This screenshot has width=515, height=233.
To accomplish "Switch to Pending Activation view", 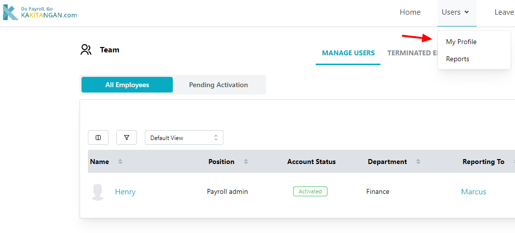I will point(218,85).
